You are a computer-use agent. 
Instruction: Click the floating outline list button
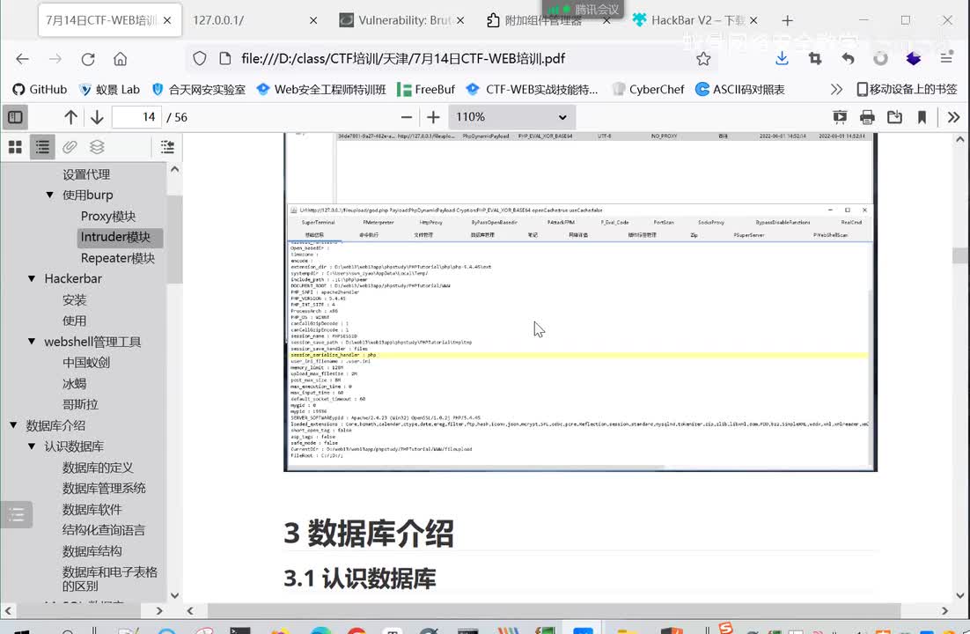pyautogui.click(x=17, y=514)
